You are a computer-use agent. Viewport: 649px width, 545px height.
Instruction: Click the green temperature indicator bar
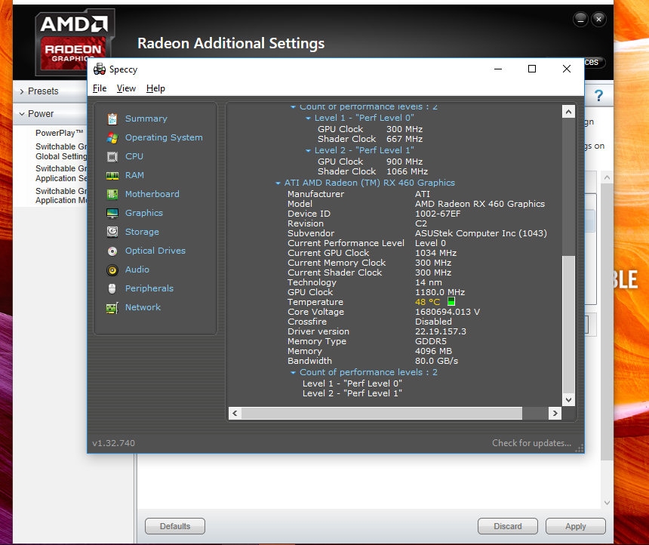[x=451, y=301]
